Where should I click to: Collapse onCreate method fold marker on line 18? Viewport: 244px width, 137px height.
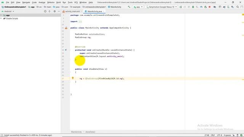coord(69,50)
